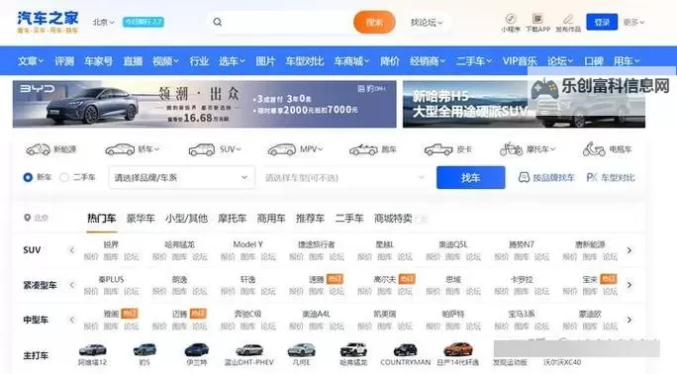
Task: Select the 轿车 sedan category icon
Action: pyautogui.click(x=120, y=149)
